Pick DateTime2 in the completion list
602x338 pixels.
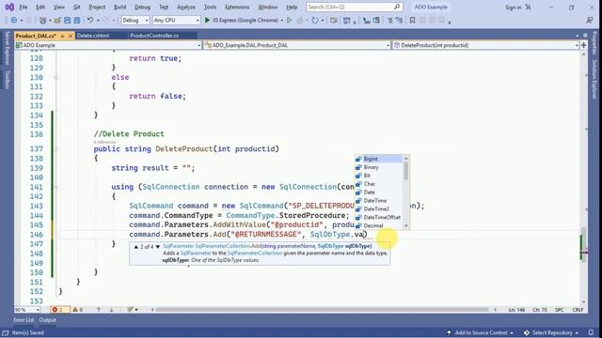pos(378,209)
